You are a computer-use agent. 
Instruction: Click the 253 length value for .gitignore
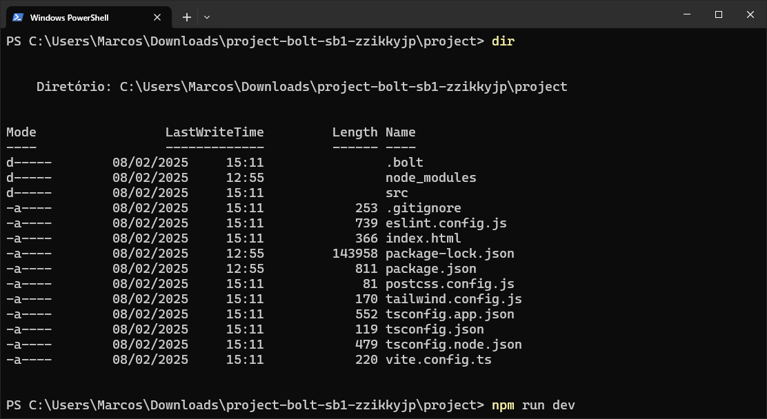tap(366, 208)
